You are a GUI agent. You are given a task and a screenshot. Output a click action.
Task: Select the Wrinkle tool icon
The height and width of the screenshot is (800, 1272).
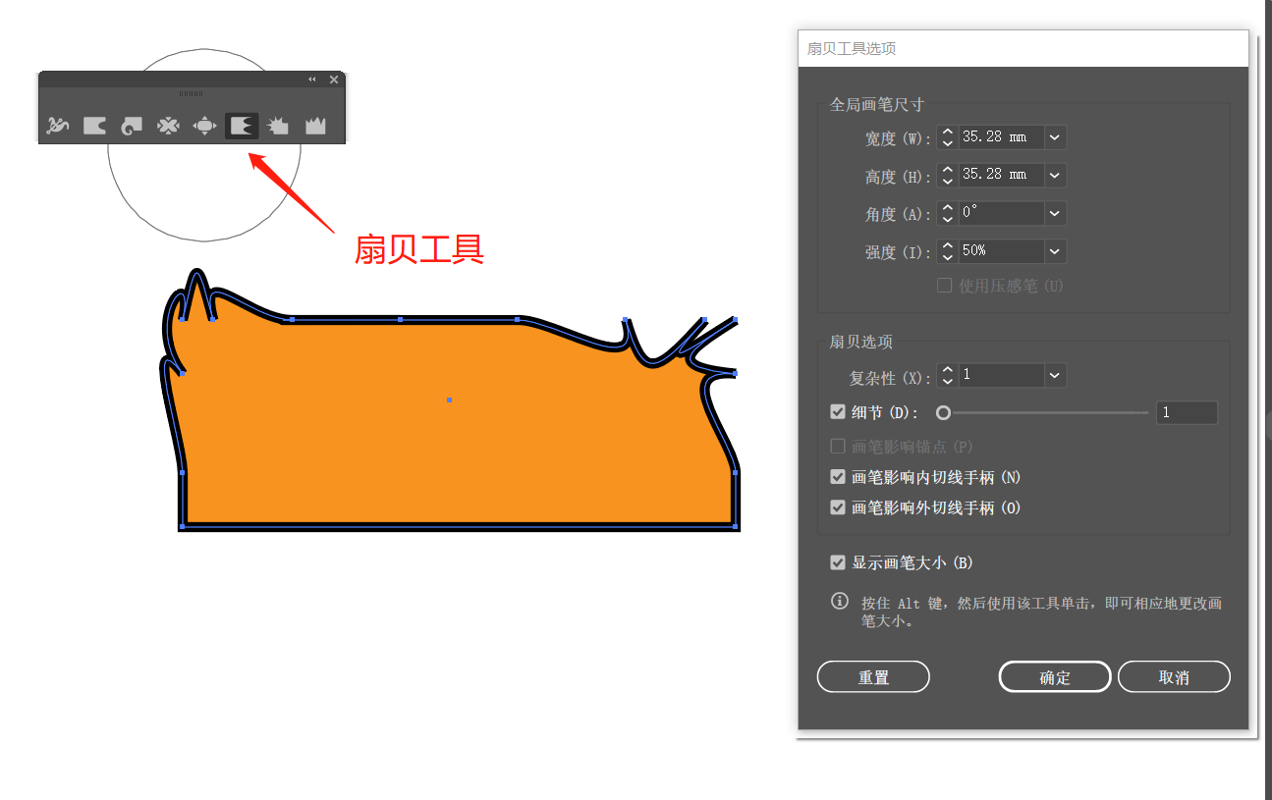click(315, 126)
